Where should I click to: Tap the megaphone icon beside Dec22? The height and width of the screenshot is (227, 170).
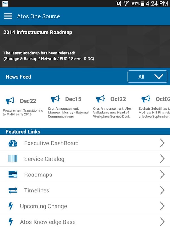[10, 101]
